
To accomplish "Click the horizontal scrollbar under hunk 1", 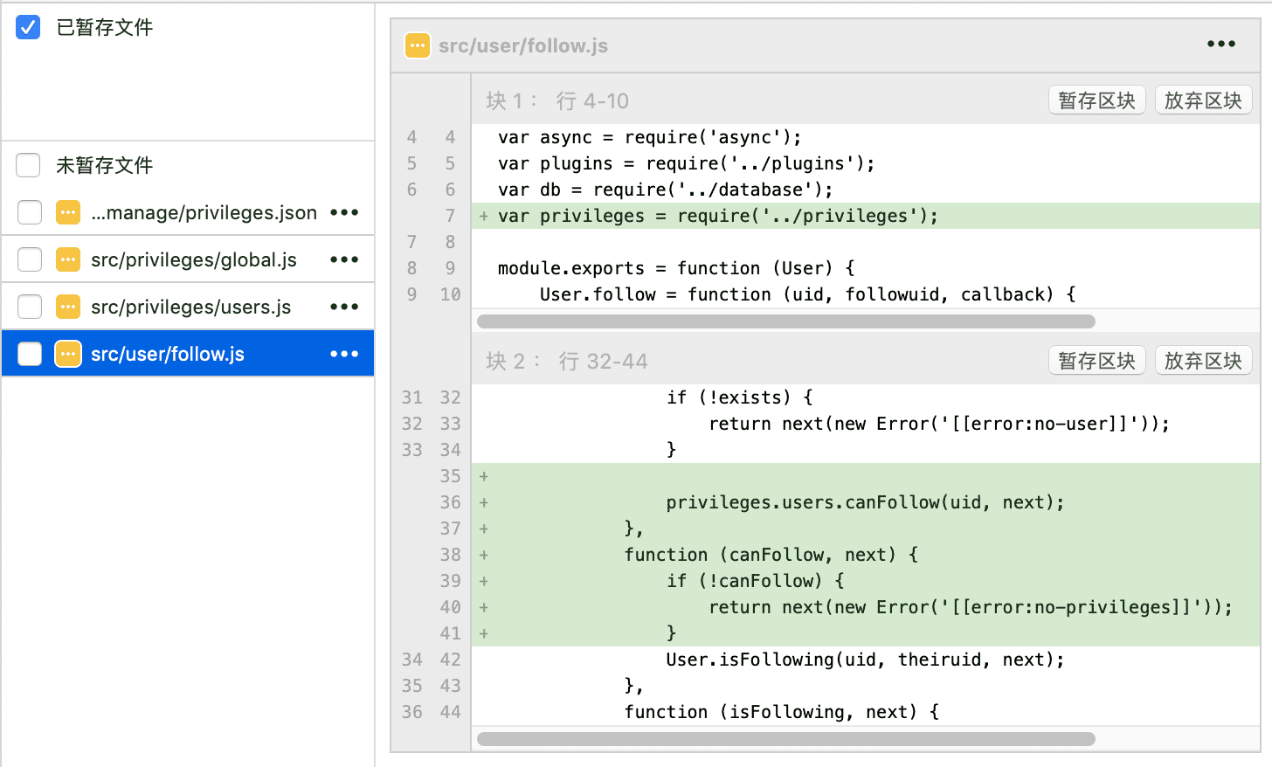I will click(x=785, y=321).
